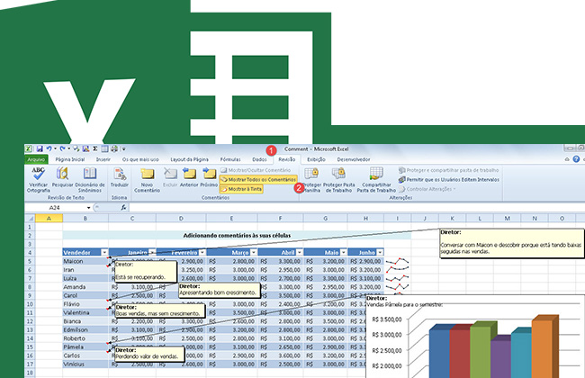Screen dimensions: 585x378
Task: Open Customize Quick Access Toolbar dropdown
Action: coord(124,149)
